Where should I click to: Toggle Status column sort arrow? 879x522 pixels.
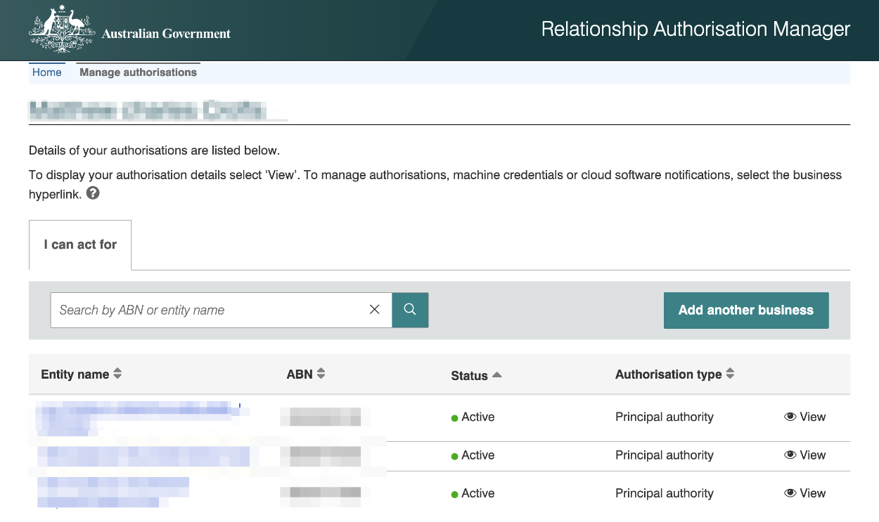click(x=496, y=375)
